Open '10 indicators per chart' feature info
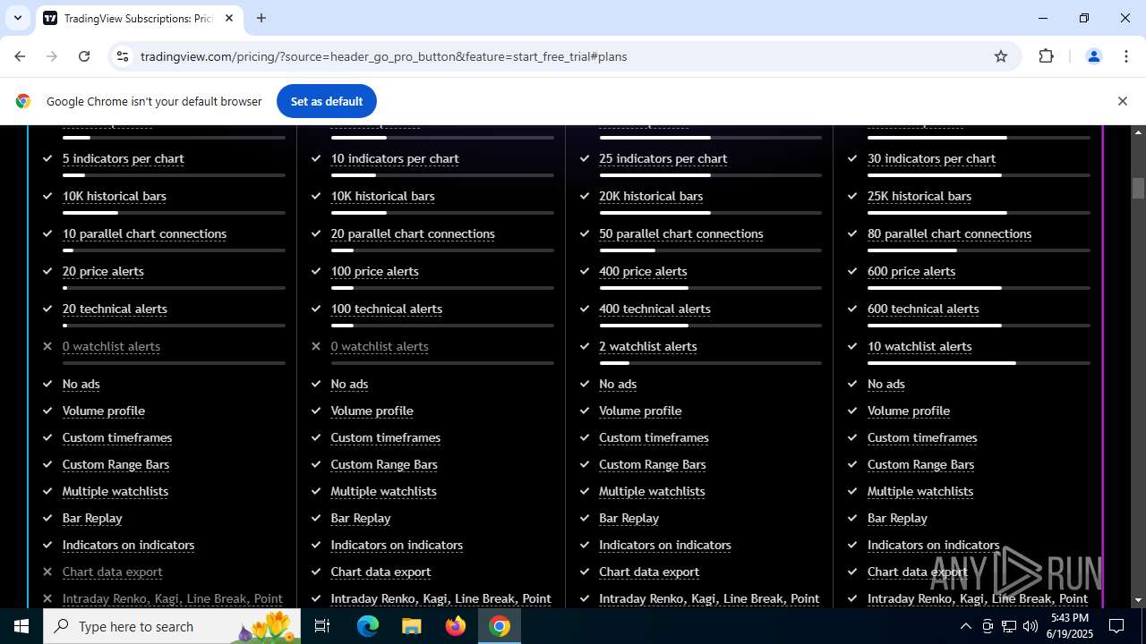Image resolution: width=1146 pixels, height=644 pixels. [395, 158]
